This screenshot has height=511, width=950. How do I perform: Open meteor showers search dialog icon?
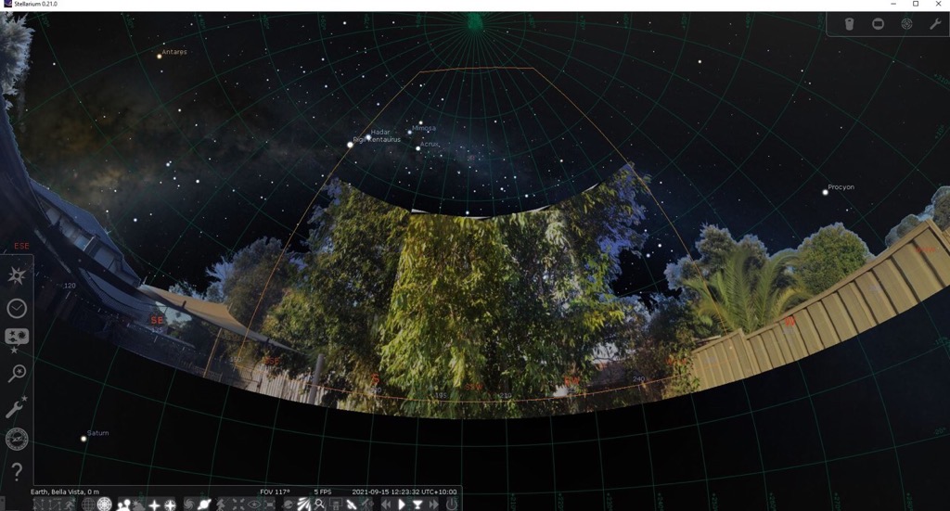319,504
